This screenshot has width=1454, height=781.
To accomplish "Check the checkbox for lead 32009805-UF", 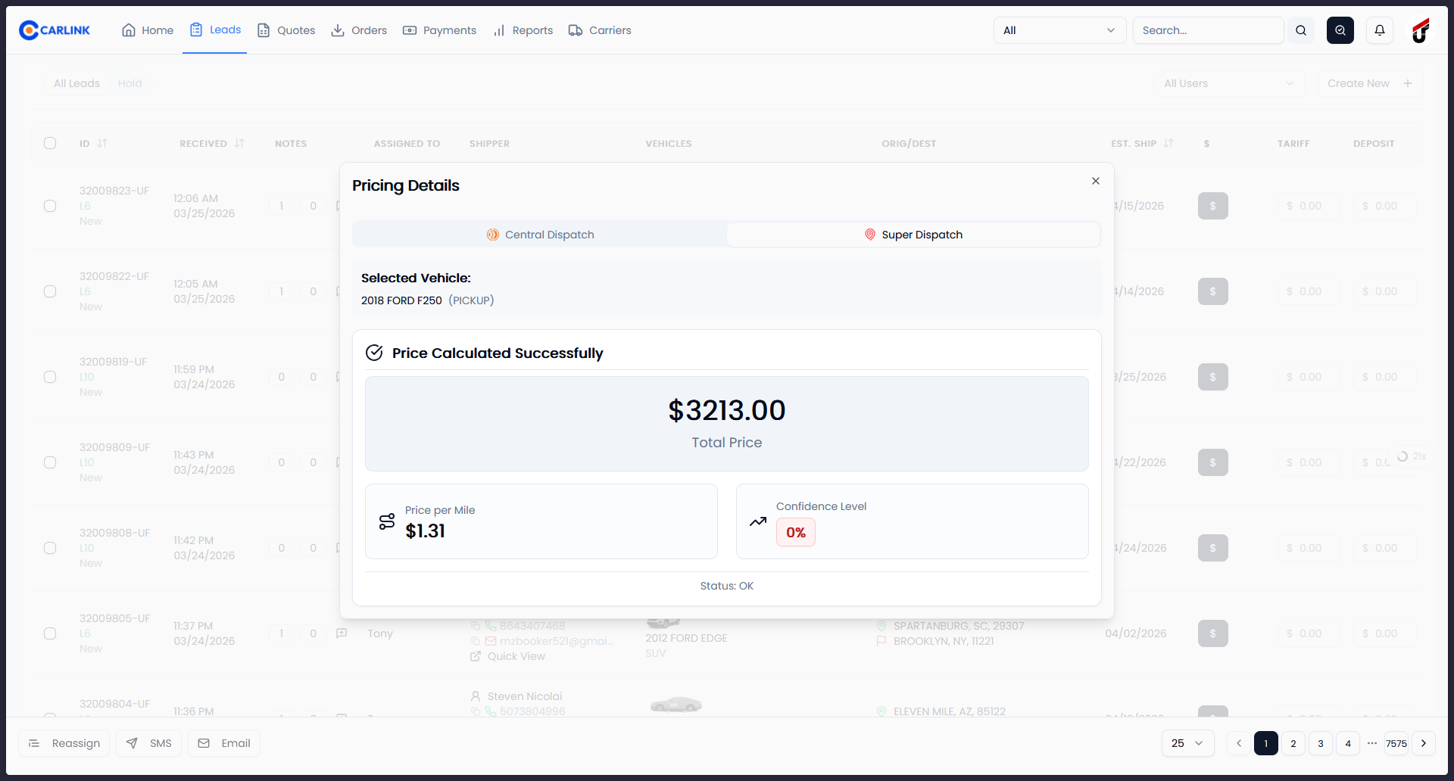I will point(50,633).
